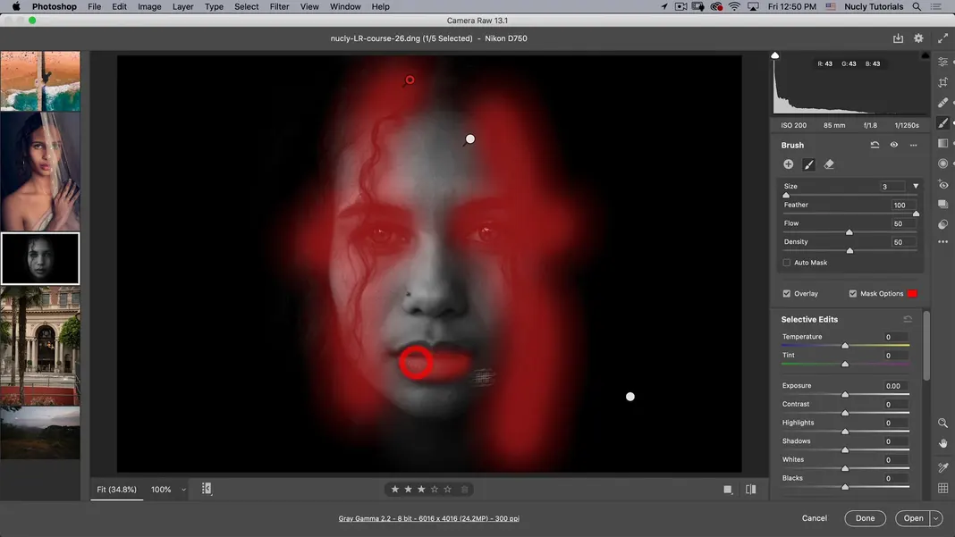
Task: Delete image with trash icon in rating bar
Action: (x=465, y=490)
